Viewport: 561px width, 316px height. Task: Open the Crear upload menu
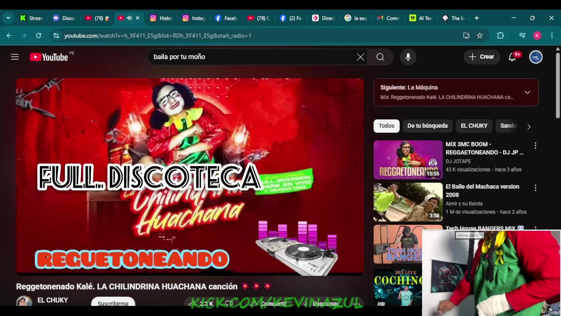(x=482, y=57)
